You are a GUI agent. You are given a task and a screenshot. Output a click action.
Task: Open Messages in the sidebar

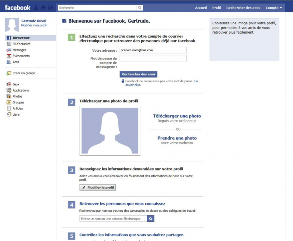click(19, 50)
